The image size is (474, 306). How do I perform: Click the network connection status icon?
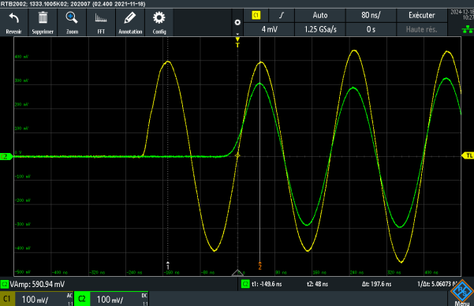(468, 29)
